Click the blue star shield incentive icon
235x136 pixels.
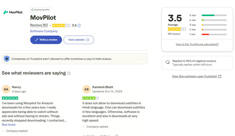(7, 59)
